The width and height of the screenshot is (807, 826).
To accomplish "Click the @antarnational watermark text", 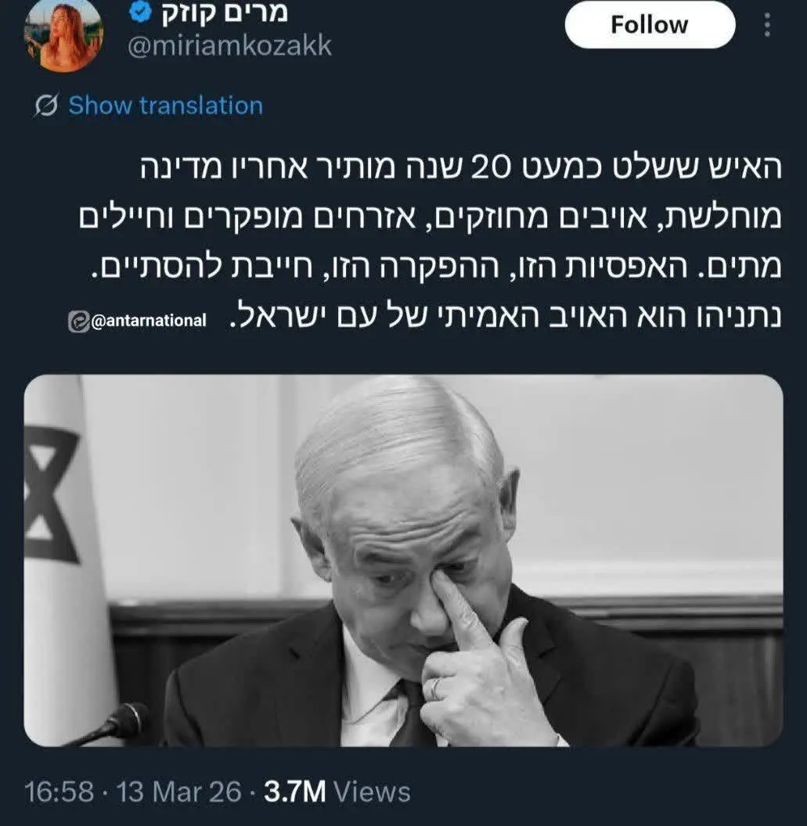I will click(149, 320).
